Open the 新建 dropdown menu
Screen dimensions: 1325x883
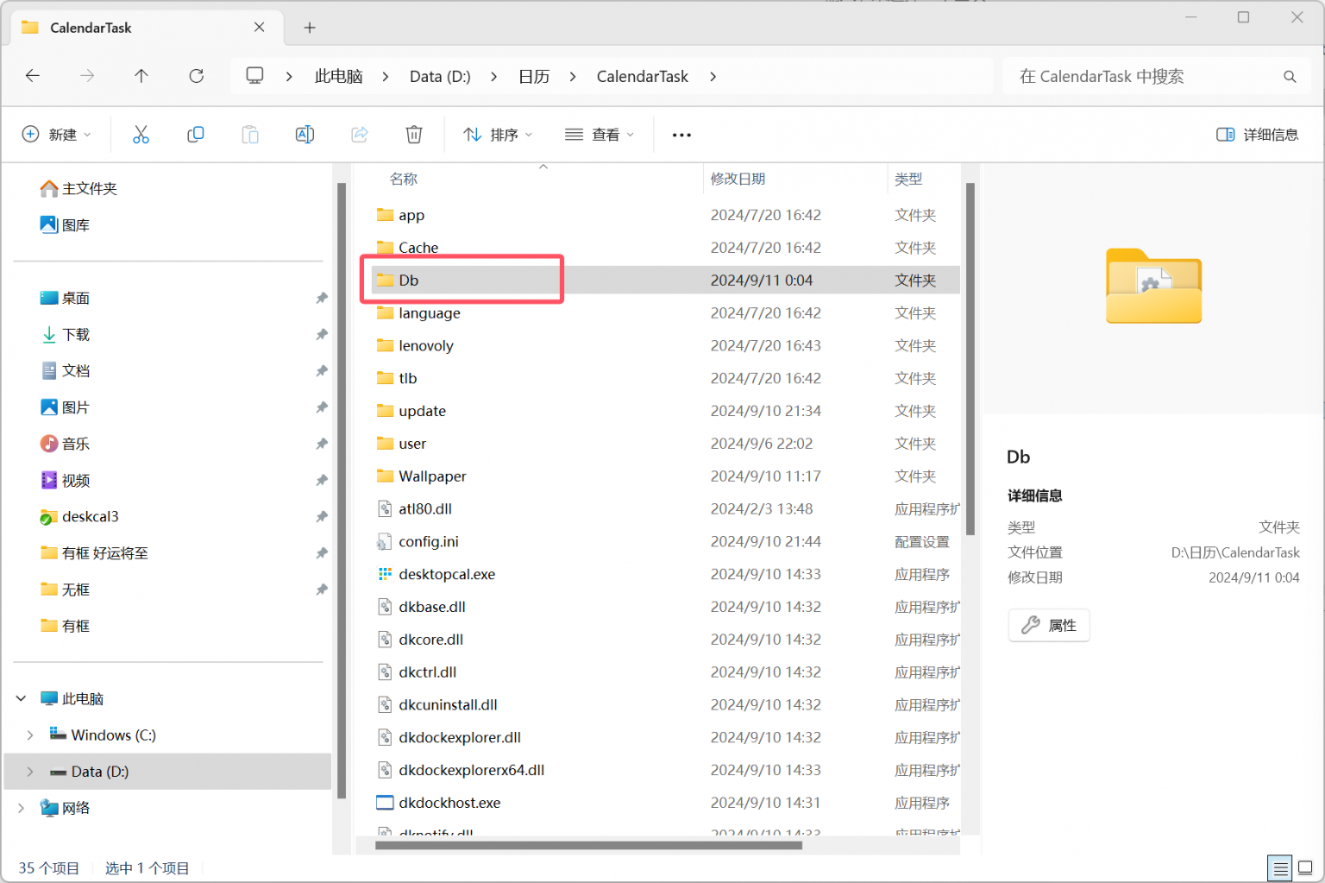point(57,135)
